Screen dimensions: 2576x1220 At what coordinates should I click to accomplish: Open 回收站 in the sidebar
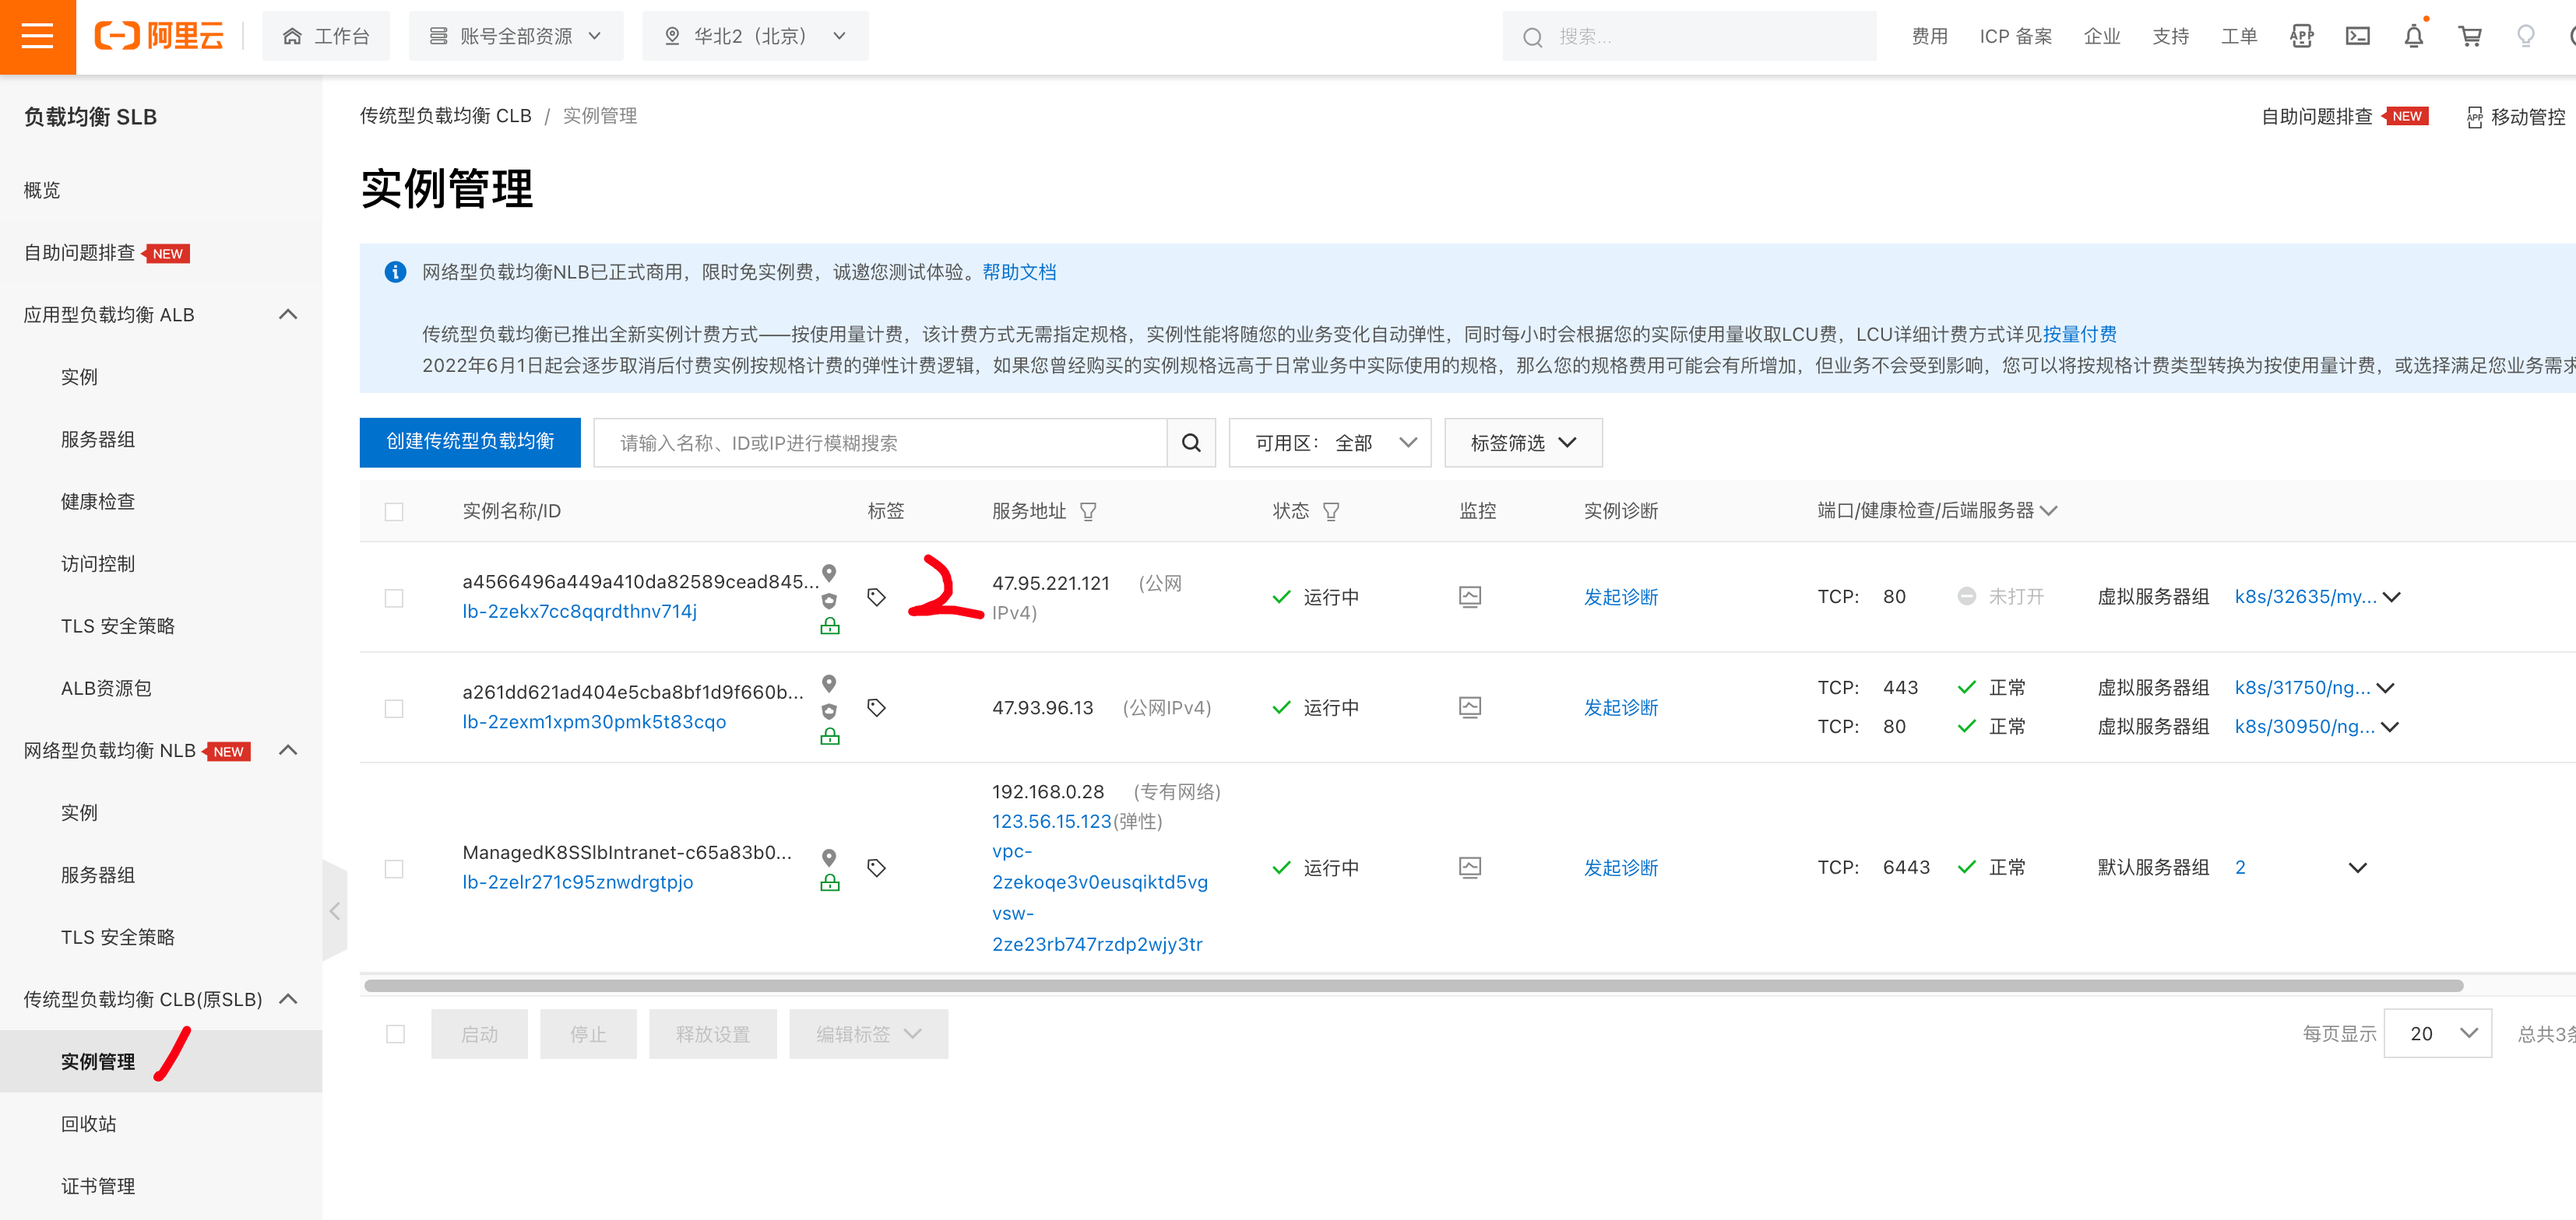pyautogui.click(x=88, y=1123)
